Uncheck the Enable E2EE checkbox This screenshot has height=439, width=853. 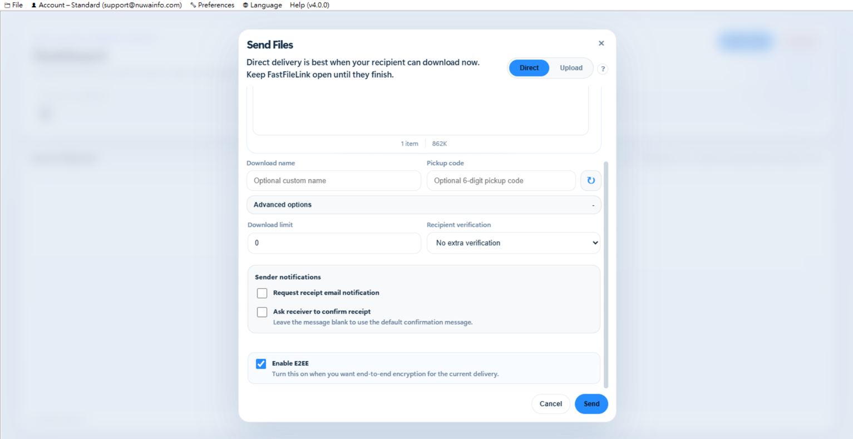(261, 364)
